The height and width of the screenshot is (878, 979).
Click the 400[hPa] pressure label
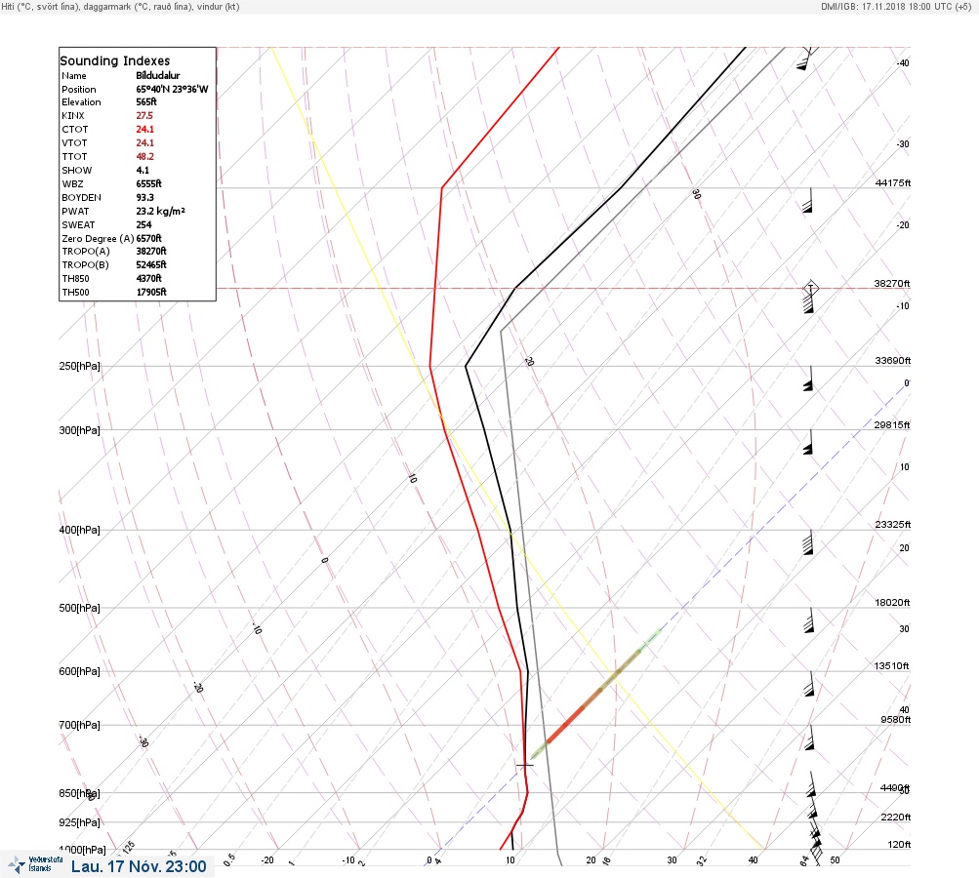tap(79, 530)
